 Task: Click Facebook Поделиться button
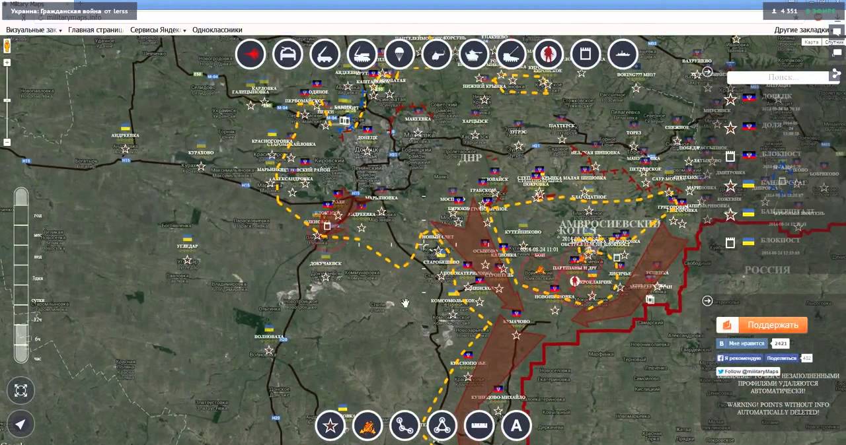782,358
